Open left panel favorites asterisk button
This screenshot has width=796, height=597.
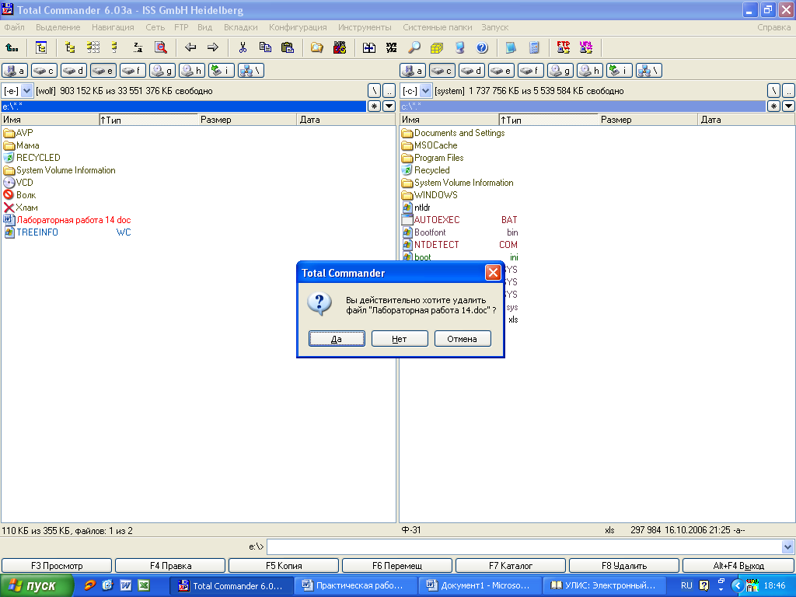[x=374, y=106]
